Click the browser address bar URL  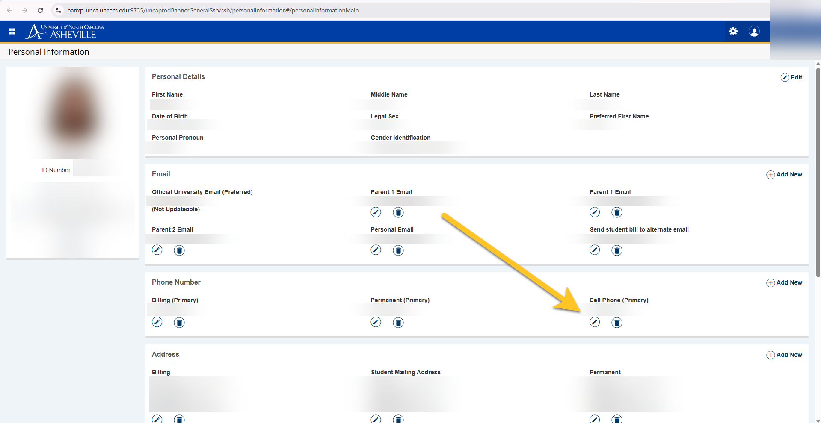pos(213,10)
